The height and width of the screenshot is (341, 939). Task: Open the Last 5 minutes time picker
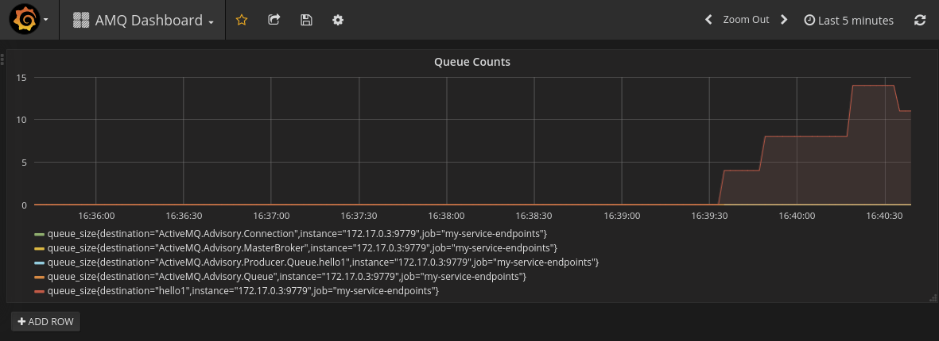[x=848, y=21]
